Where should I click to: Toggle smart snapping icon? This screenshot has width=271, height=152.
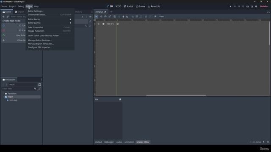(133, 16)
